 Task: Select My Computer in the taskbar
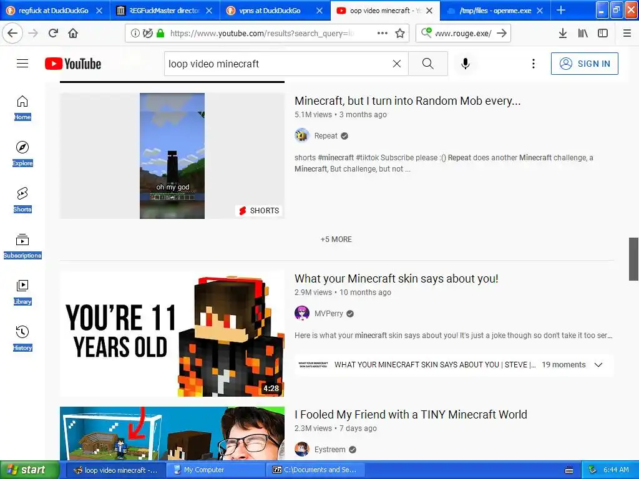tap(215, 470)
